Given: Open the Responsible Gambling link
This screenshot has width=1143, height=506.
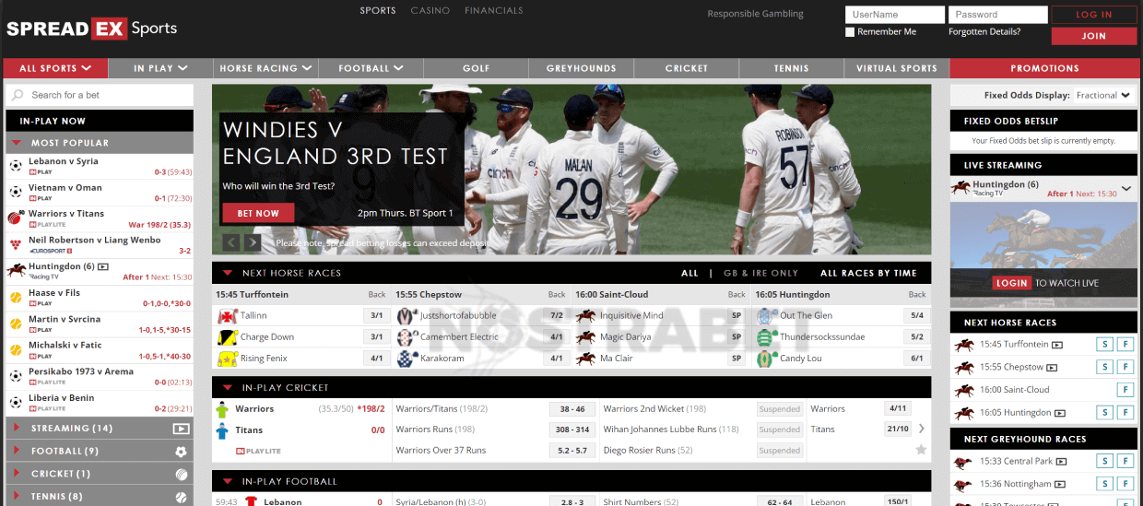Looking at the screenshot, I should pyautogui.click(x=756, y=14).
